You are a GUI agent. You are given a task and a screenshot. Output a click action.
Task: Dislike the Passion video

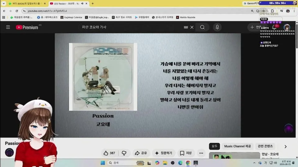pos(124,153)
